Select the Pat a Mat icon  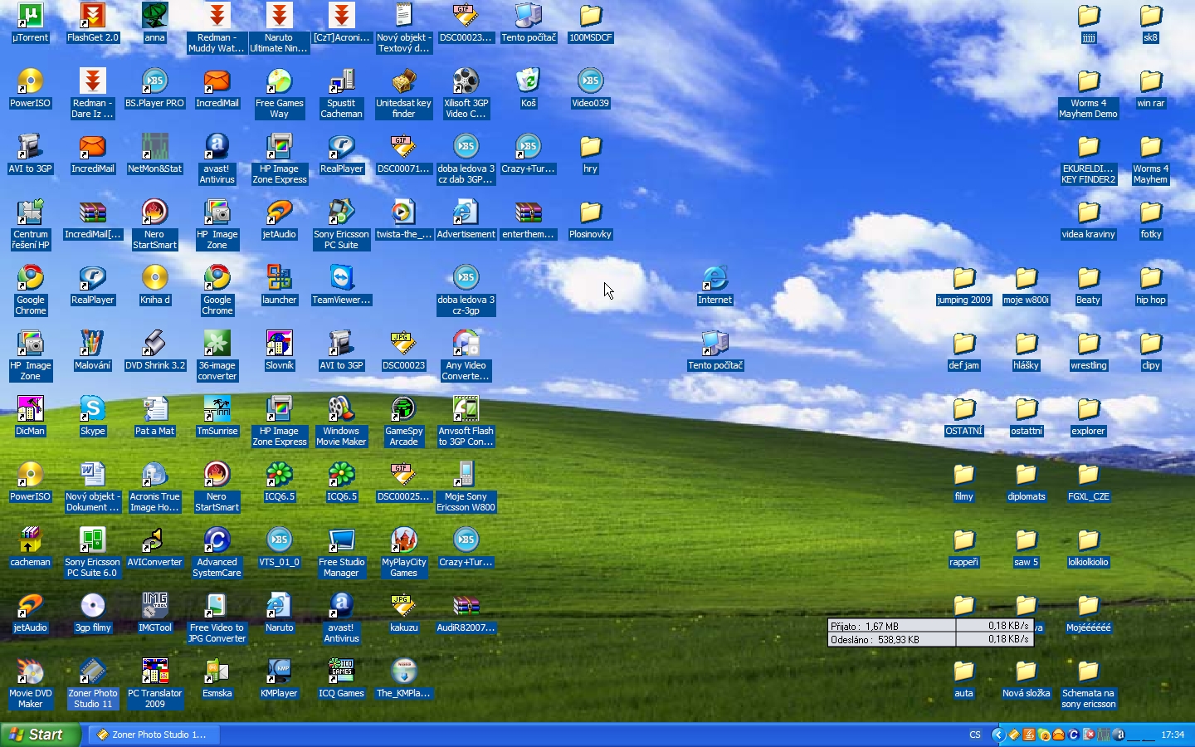tap(155, 417)
